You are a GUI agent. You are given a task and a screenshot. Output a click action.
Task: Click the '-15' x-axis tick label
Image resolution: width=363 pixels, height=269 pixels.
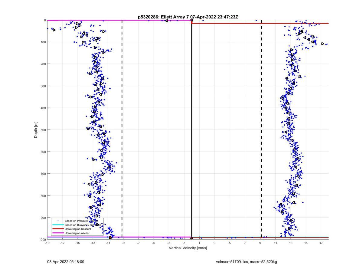(x=77, y=243)
